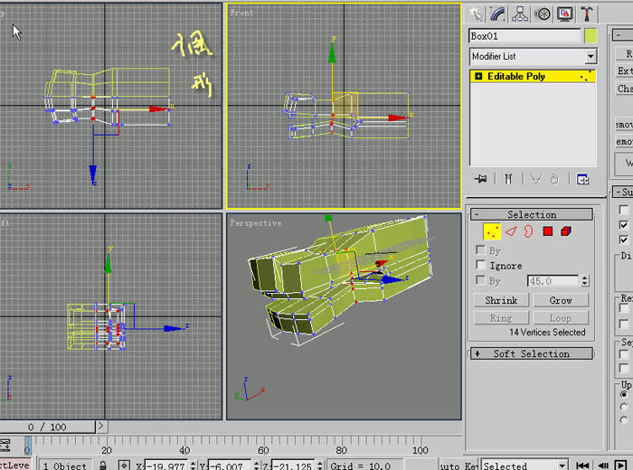
Task: Switch to the Modify panel tab
Action: point(497,14)
